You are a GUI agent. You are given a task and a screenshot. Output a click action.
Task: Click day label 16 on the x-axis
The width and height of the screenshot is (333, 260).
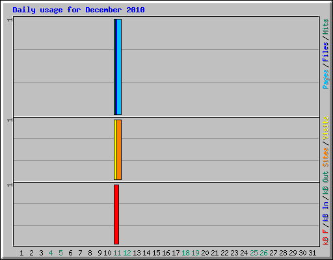pos(166,253)
